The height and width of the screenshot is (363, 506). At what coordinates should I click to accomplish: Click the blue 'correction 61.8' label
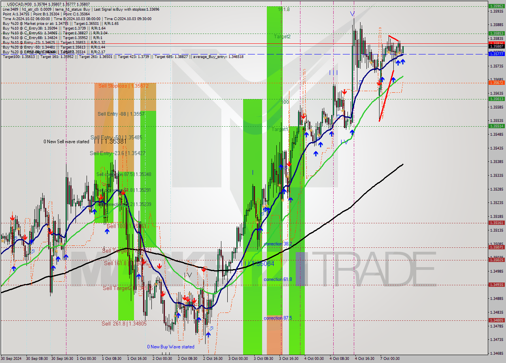coord(278,279)
